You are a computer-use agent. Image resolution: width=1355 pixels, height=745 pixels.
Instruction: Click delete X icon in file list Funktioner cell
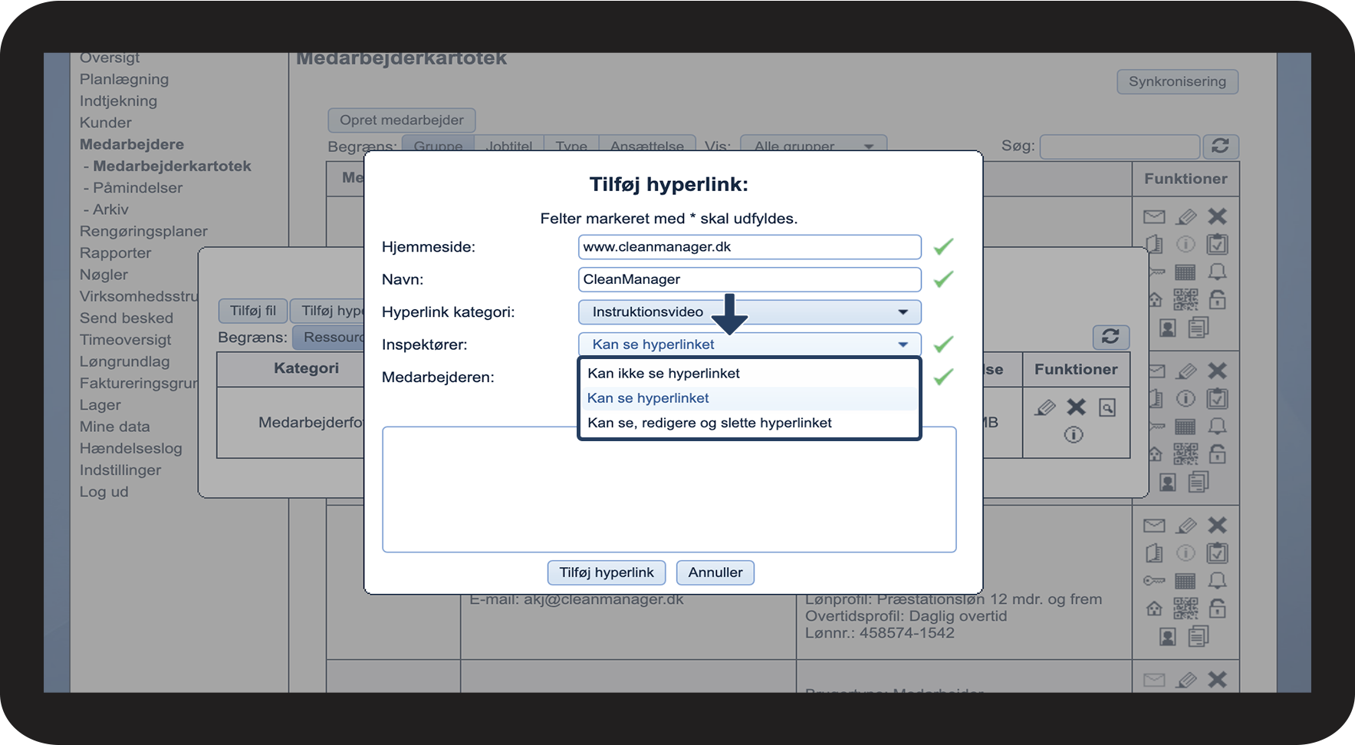[x=1077, y=407]
